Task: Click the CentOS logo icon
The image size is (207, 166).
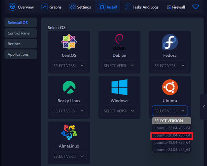Action: pyautogui.click(x=69, y=42)
